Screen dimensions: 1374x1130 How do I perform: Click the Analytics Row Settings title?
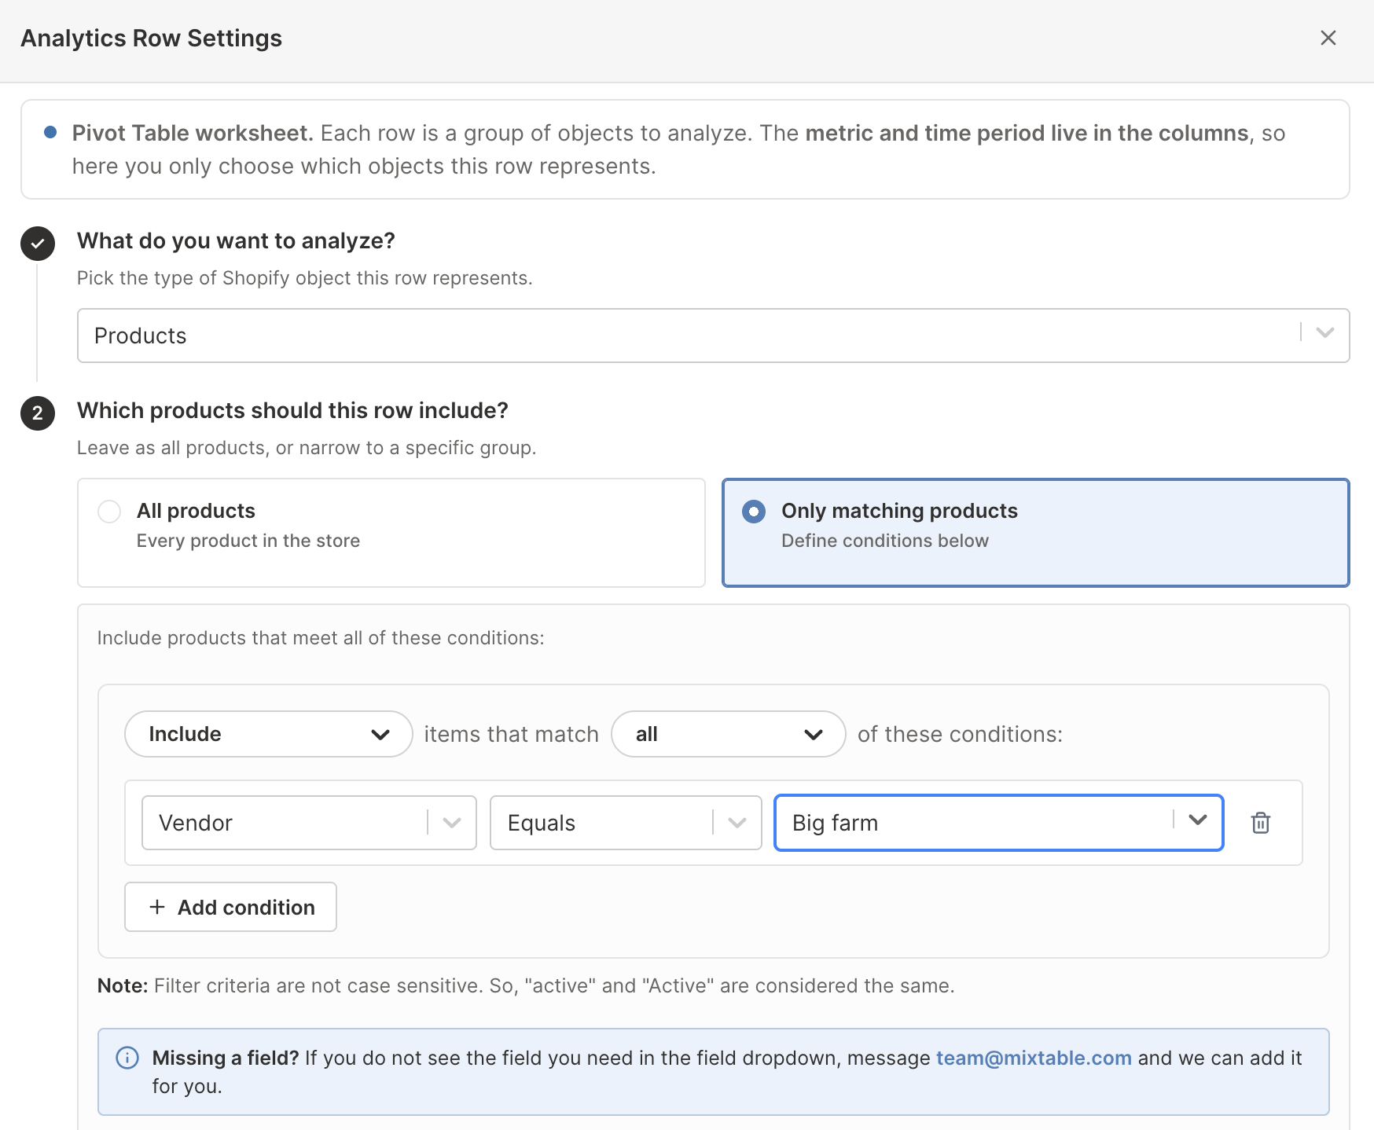(x=151, y=38)
